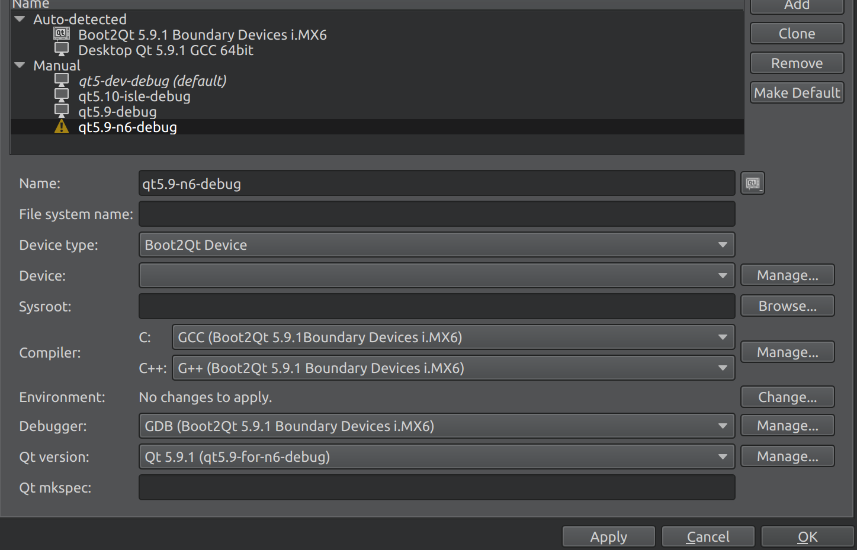Click the kit icon button beside Name field
The height and width of the screenshot is (550, 857).
click(x=752, y=184)
